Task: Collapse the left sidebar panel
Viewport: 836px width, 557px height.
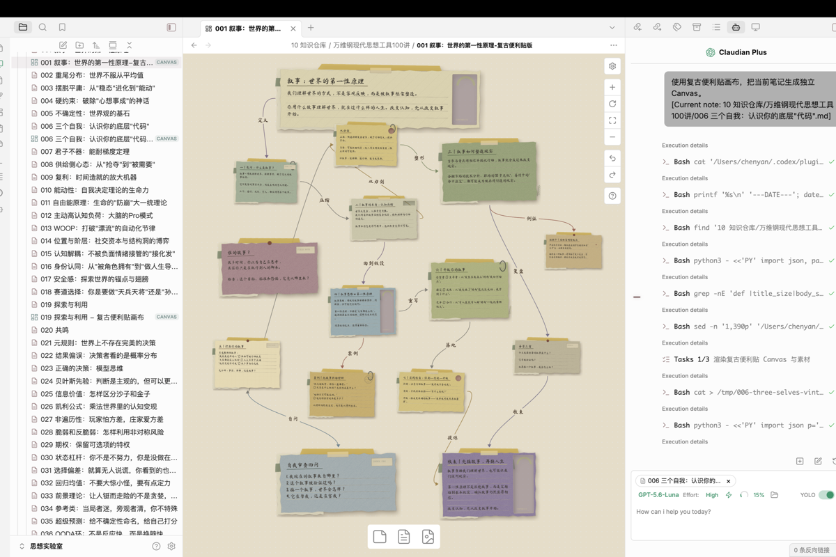Action: pos(171,27)
